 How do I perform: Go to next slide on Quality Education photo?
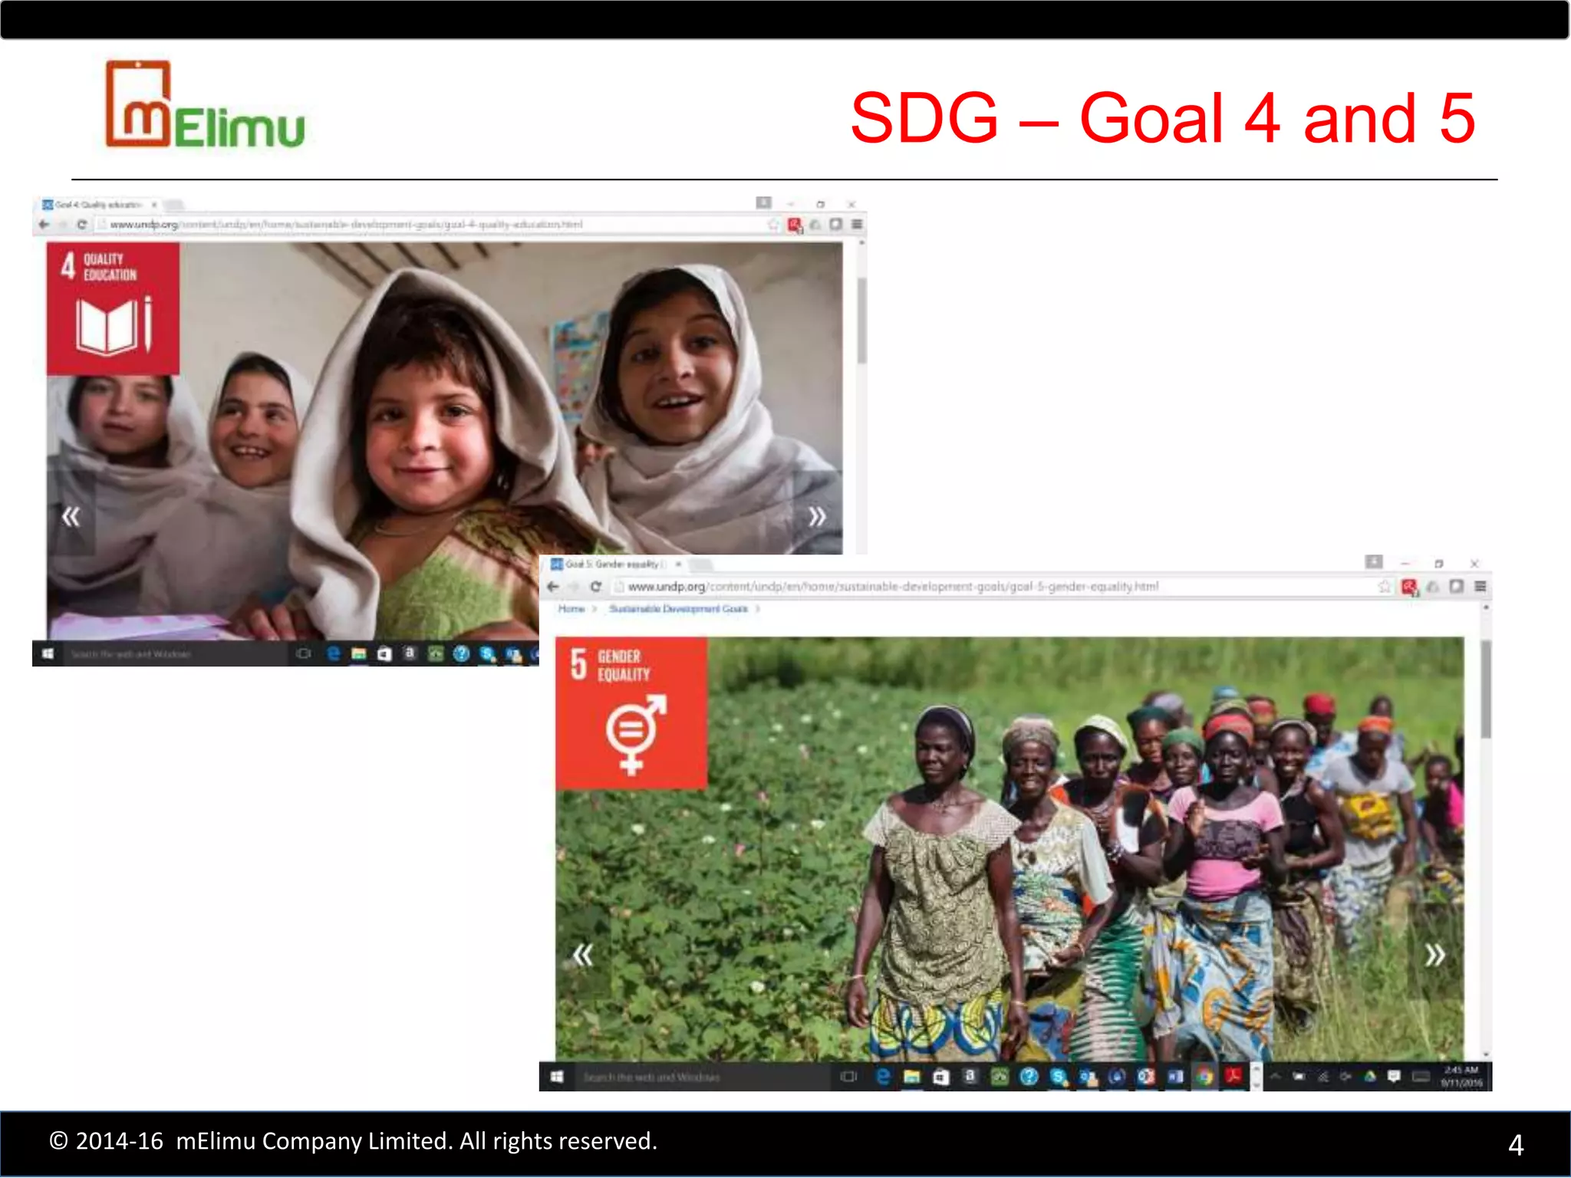click(x=817, y=516)
